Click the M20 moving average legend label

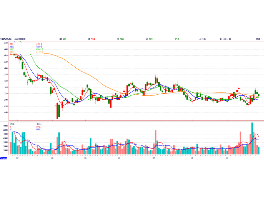click(x=12, y=49)
